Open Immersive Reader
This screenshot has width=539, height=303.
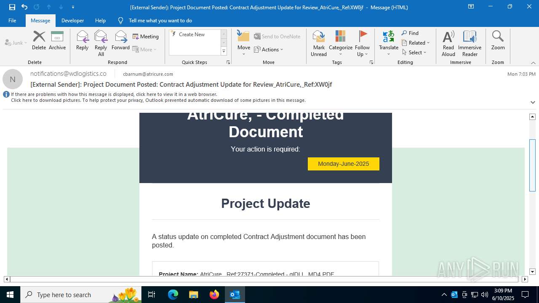470,43
